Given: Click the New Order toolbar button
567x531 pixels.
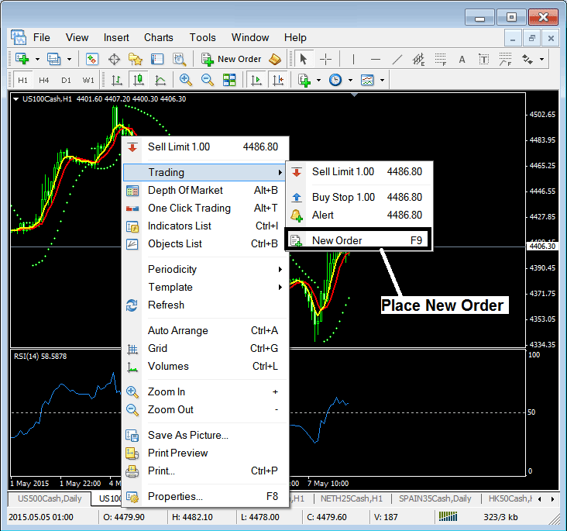Looking at the screenshot, I should pyautogui.click(x=232, y=59).
